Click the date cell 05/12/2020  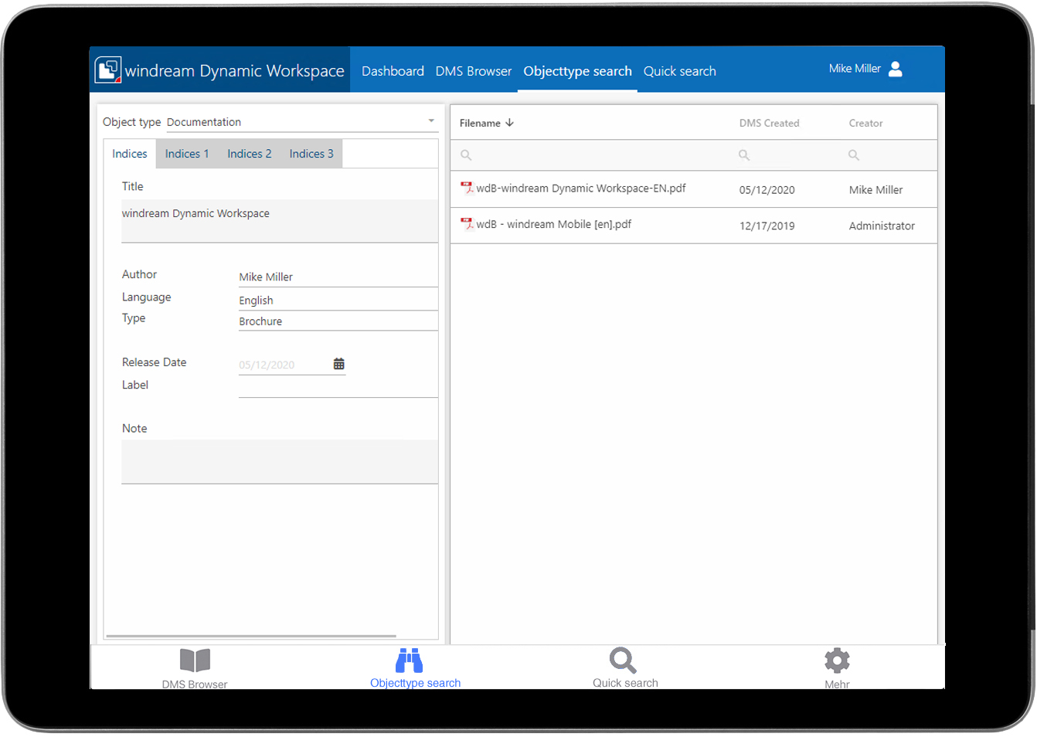pyautogui.click(x=767, y=190)
